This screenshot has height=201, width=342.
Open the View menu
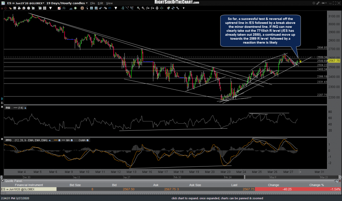click(x=109, y=3)
